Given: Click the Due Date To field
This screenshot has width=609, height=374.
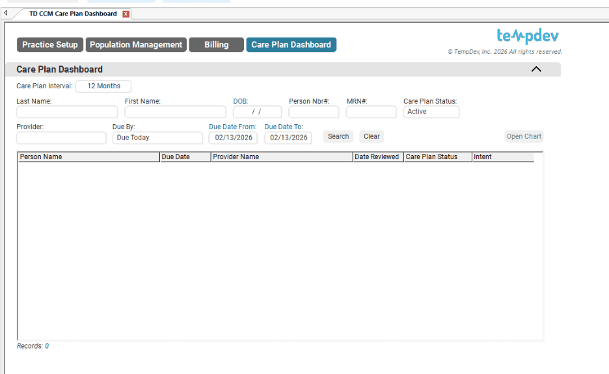Looking at the screenshot, I should [288, 138].
